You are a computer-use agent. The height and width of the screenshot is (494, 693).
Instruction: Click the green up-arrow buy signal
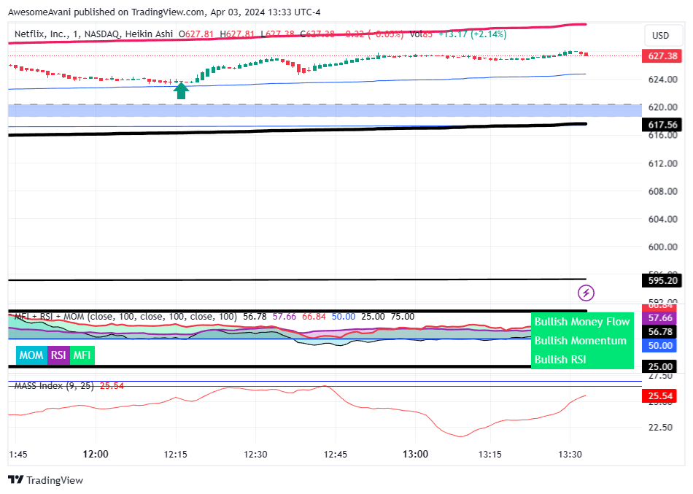click(x=181, y=90)
